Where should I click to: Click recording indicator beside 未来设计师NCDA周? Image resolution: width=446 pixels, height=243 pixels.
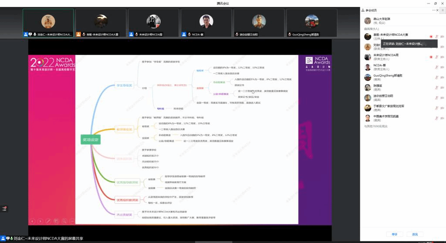click(431, 57)
